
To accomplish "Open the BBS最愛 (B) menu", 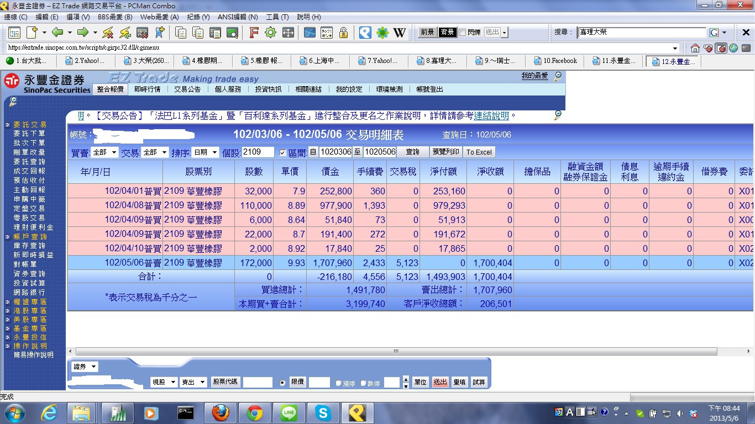I will (115, 17).
